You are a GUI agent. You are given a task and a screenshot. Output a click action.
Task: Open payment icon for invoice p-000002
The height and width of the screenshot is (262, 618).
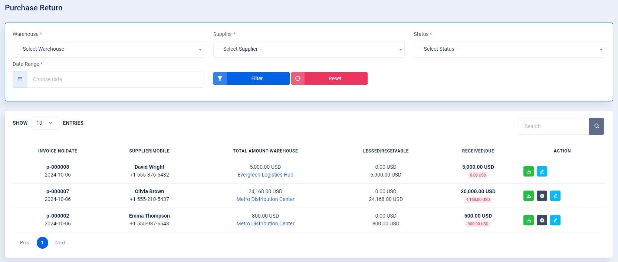pyautogui.click(x=542, y=220)
